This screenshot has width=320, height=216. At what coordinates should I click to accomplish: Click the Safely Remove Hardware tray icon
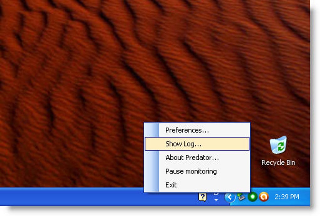tap(242, 197)
